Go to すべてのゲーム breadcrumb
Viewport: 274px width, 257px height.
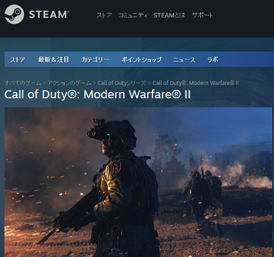click(x=22, y=83)
